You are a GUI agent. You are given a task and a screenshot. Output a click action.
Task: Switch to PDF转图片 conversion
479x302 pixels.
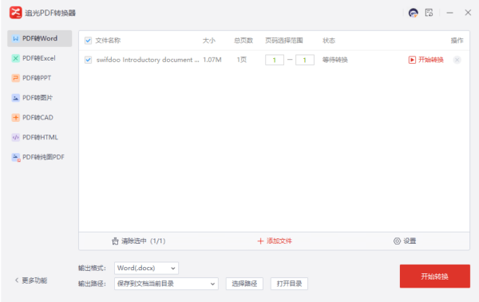point(39,98)
